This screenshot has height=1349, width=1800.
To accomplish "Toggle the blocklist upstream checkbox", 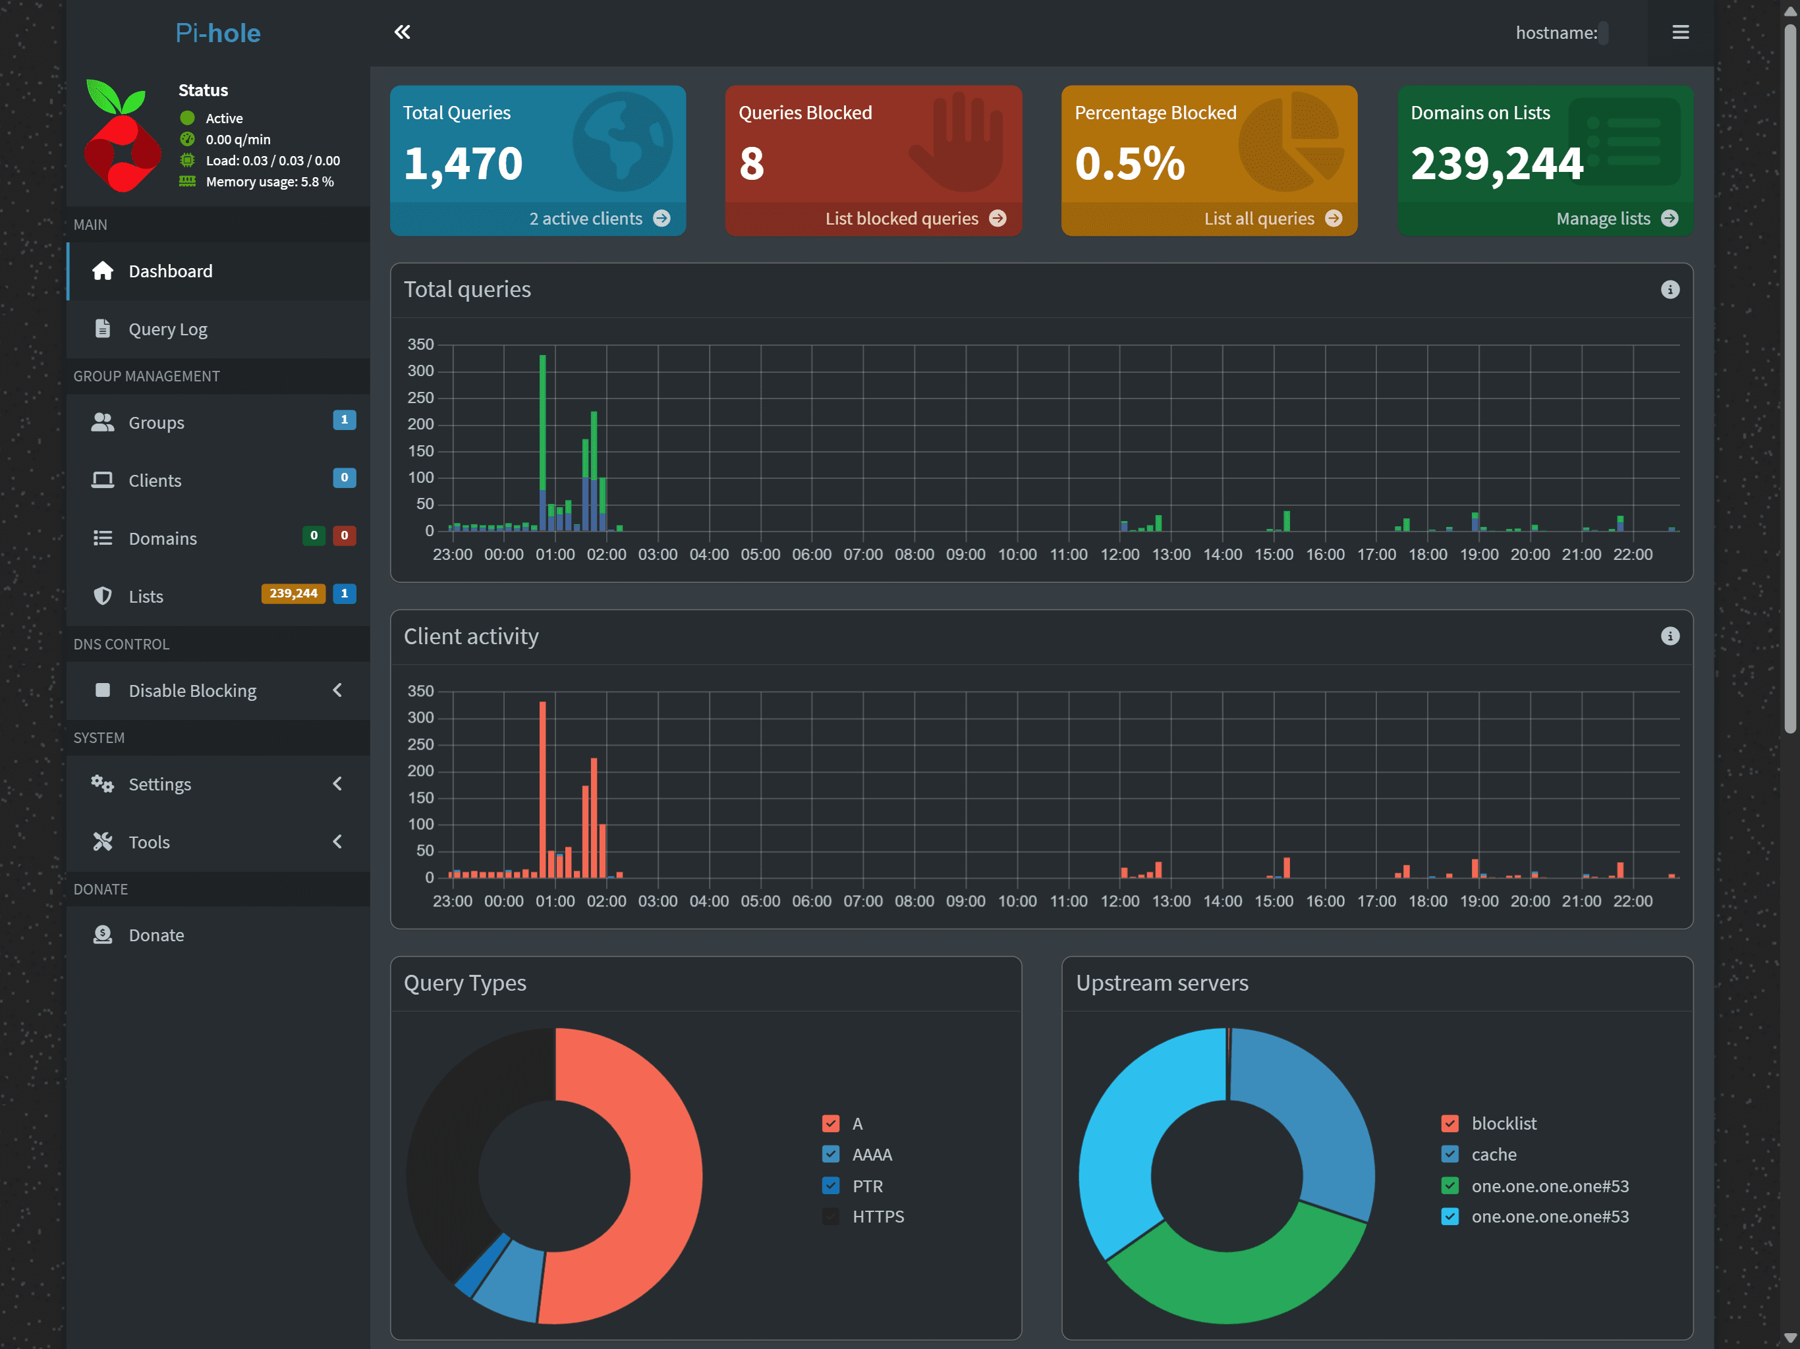I will [1450, 1124].
